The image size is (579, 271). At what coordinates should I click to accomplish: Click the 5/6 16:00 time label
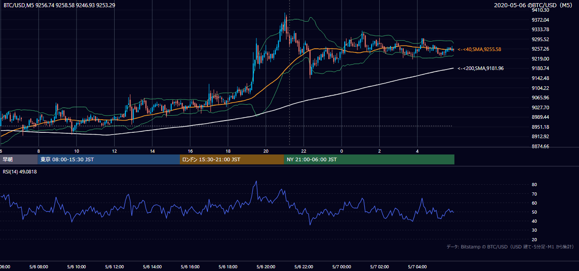coord(190,267)
